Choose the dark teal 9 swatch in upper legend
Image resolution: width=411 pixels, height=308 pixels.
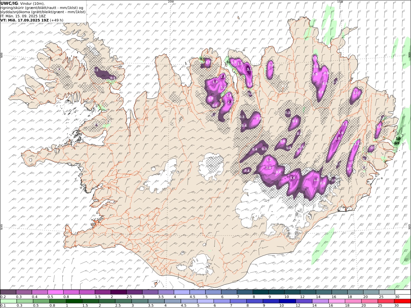point(276,292)
